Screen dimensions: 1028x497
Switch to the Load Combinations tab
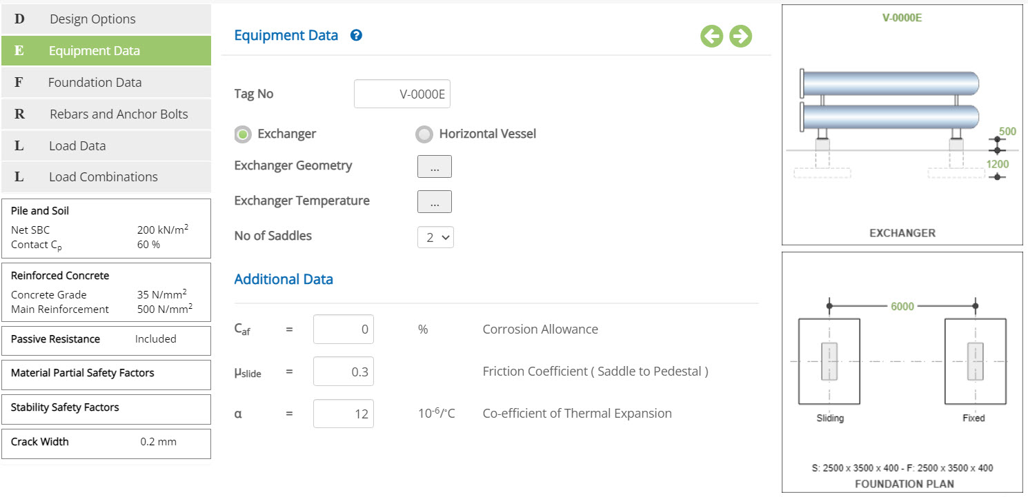click(106, 177)
